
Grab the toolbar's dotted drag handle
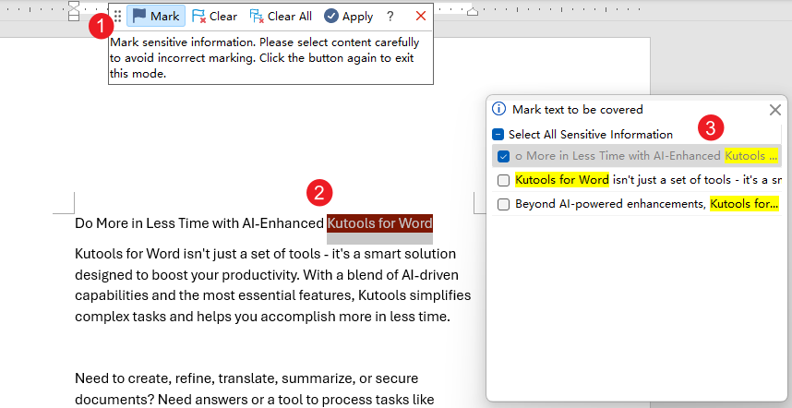pyautogui.click(x=117, y=17)
